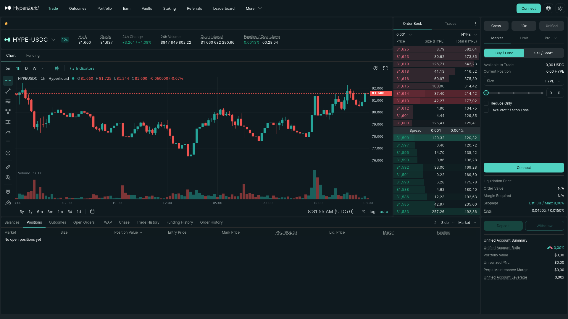
Task: Open the settings gear
Action: point(560,9)
